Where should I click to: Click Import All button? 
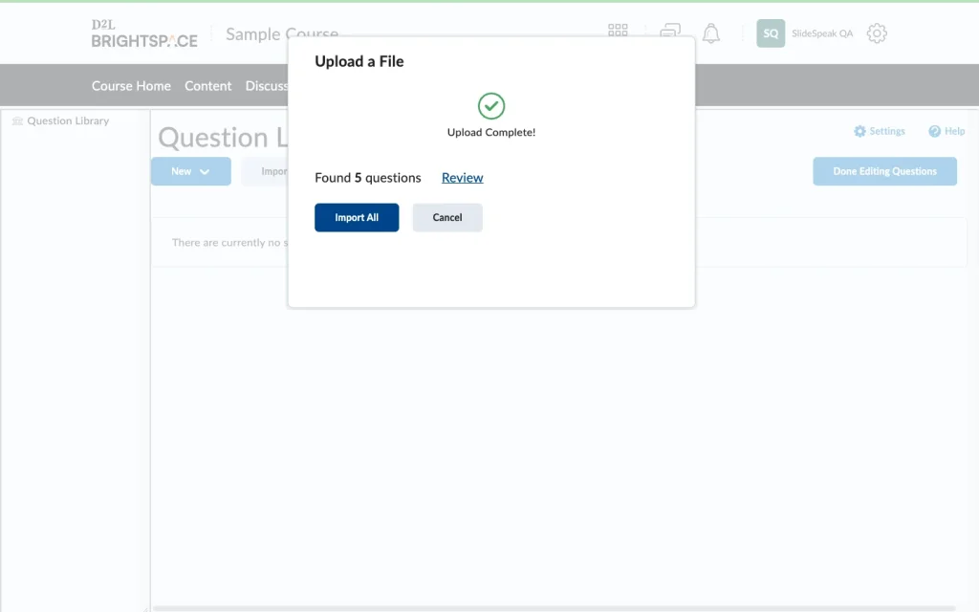(x=357, y=217)
